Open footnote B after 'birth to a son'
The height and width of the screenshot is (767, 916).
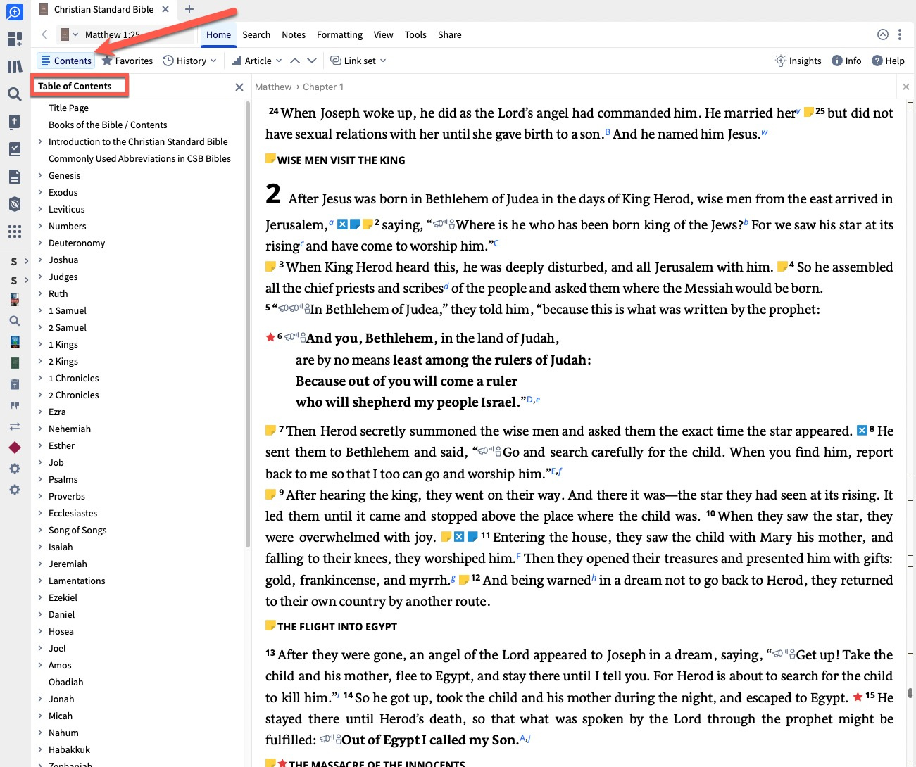pos(608,132)
